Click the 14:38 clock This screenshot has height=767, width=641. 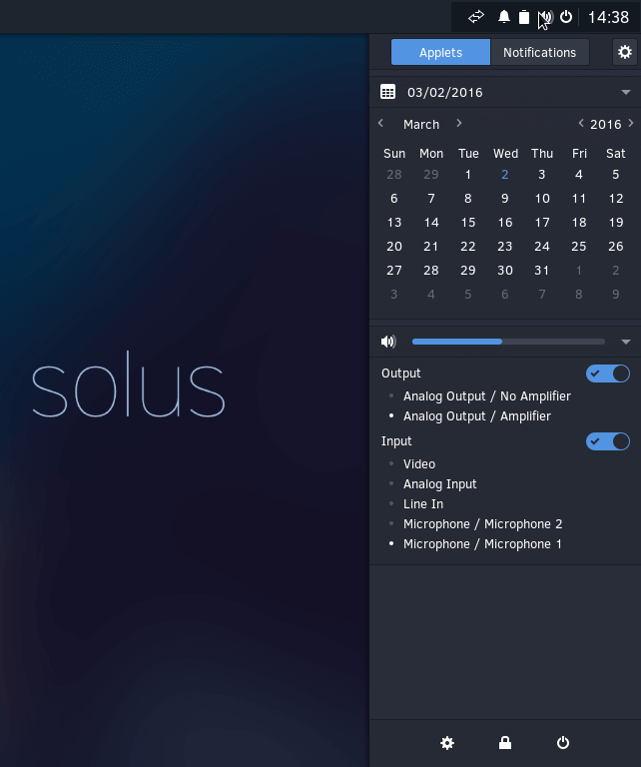click(x=608, y=17)
